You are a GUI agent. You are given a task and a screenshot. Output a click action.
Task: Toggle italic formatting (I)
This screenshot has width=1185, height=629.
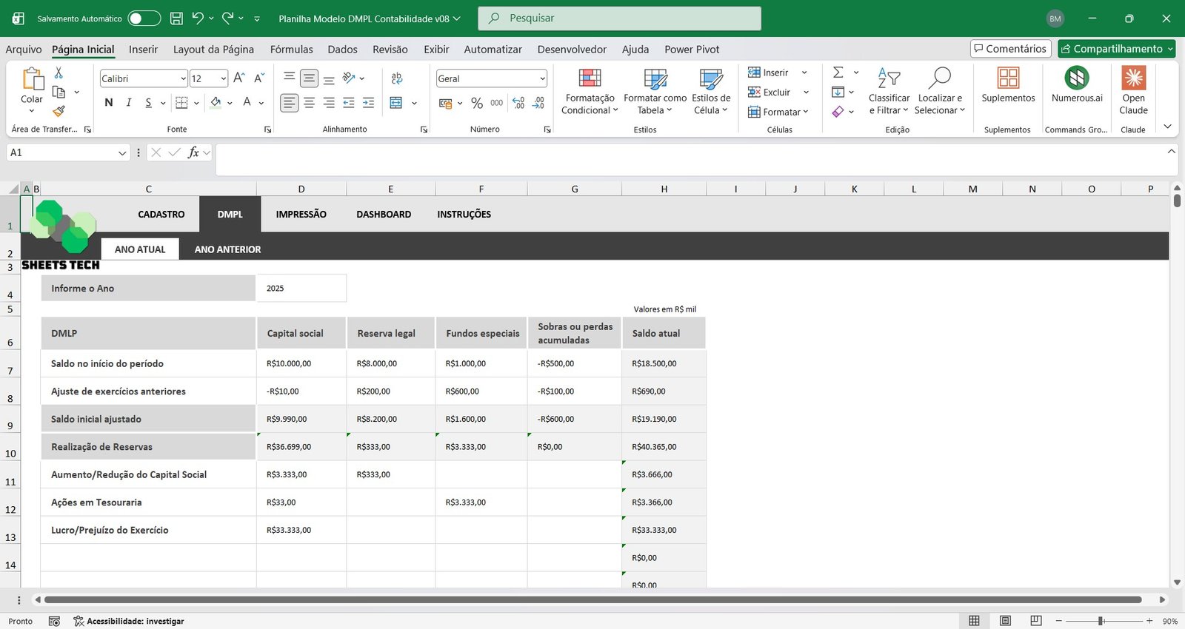129,103
